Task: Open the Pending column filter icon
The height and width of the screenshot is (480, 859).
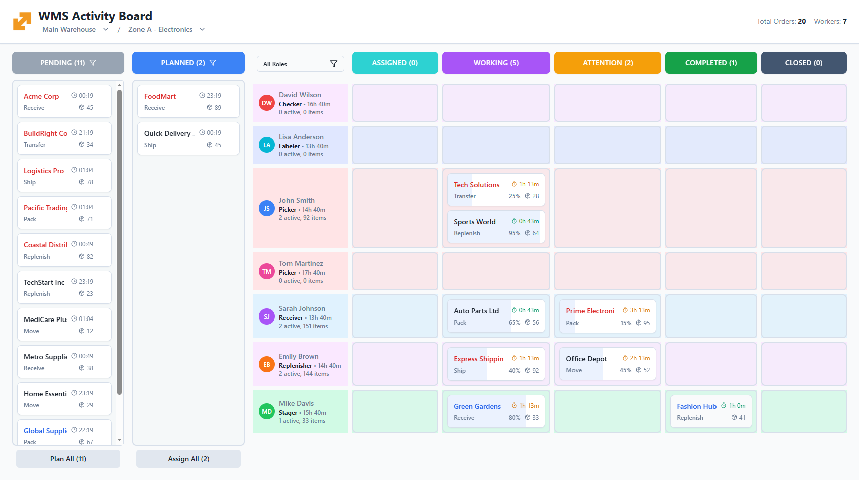Action: click(93, 63)
